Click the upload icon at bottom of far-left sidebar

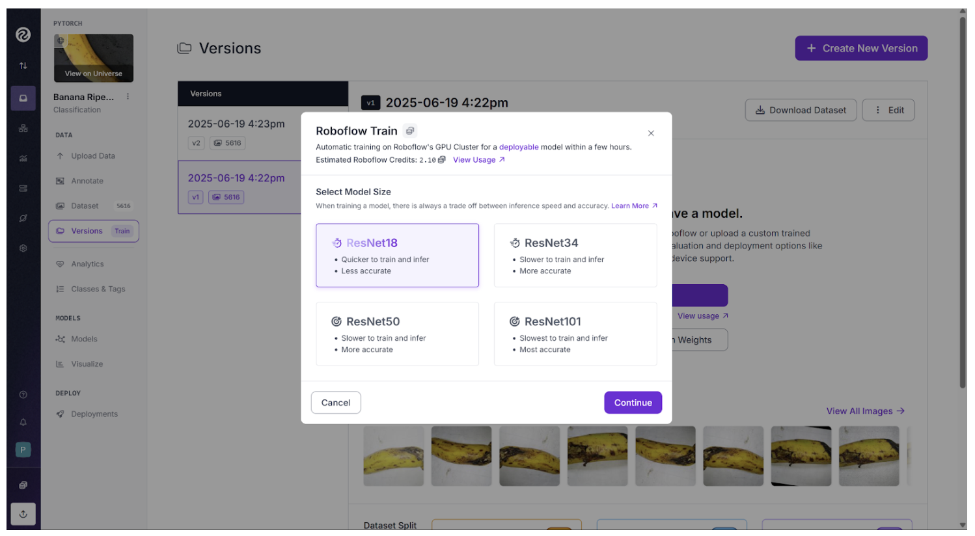click(23, 514)
